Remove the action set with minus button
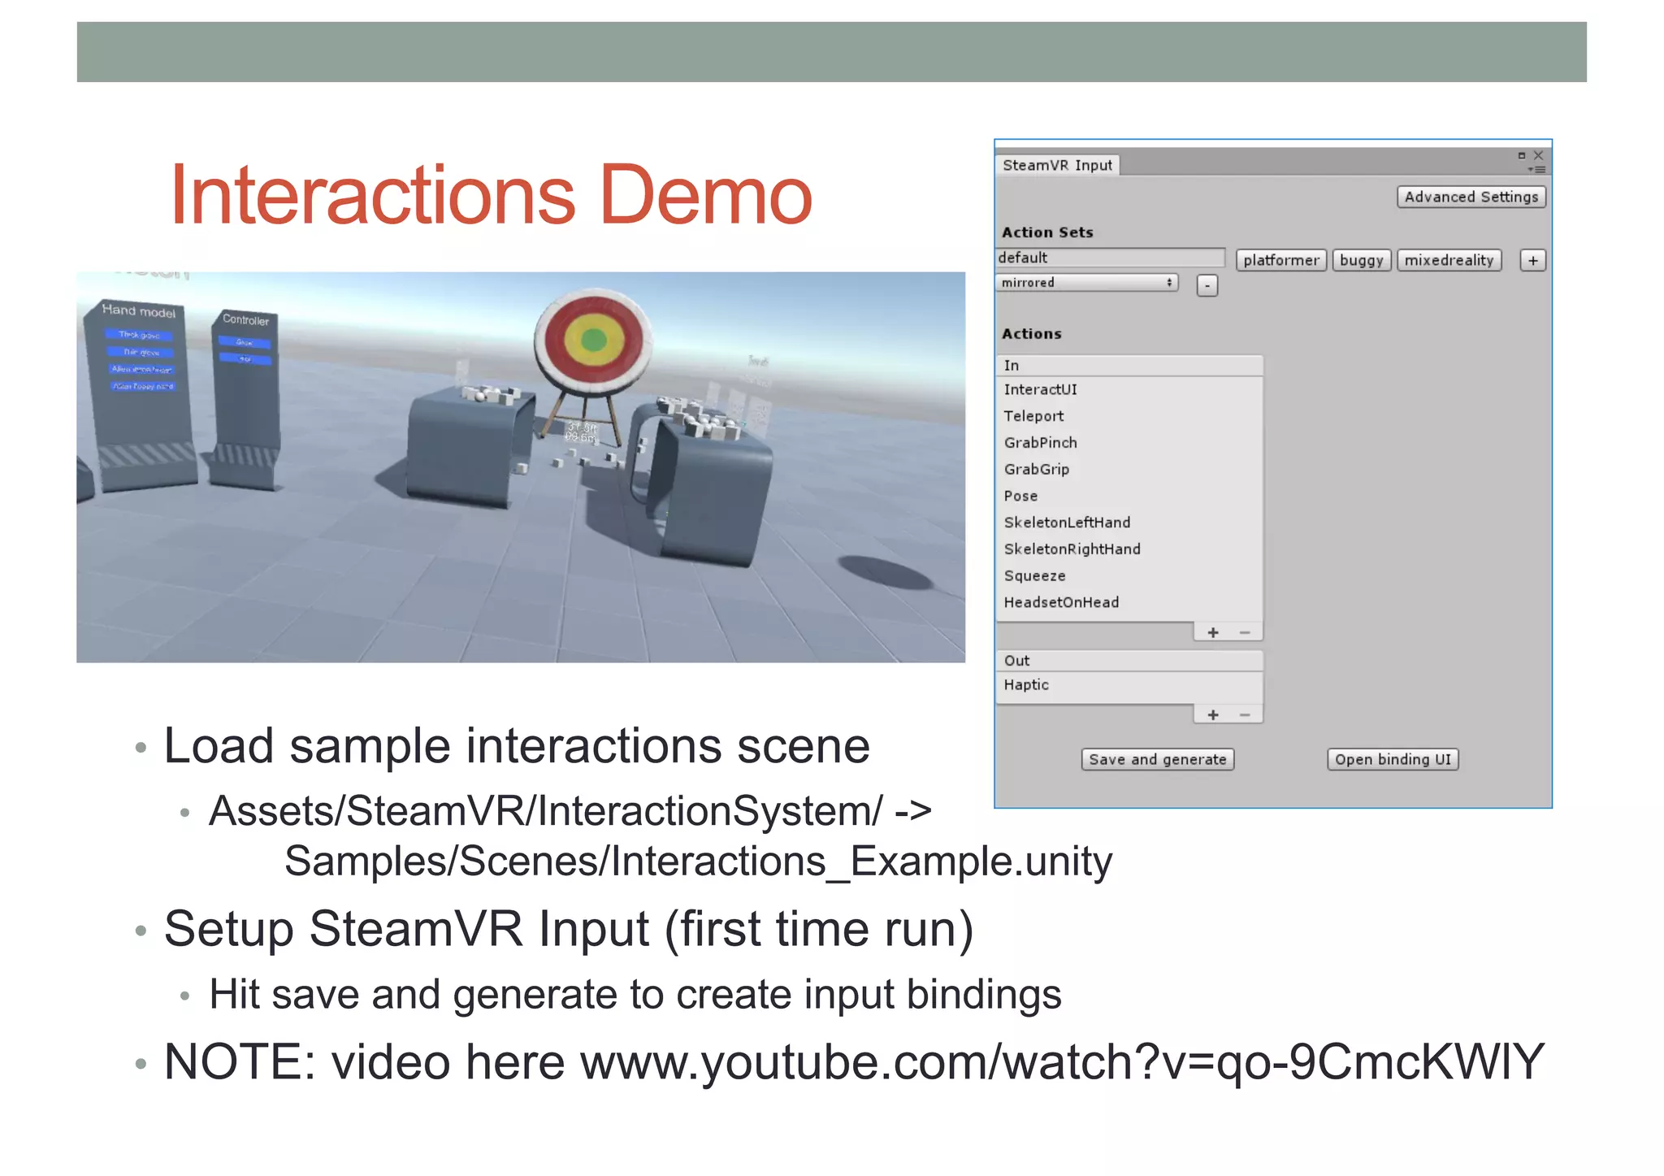Viewport: 1664px width, 1176px height. 1207,285
